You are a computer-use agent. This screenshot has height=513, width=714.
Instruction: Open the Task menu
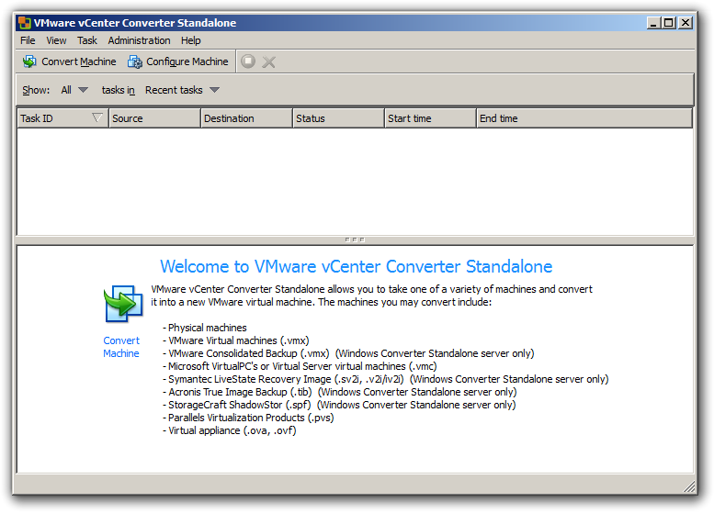pyautogui.click(x=87, y=40)
